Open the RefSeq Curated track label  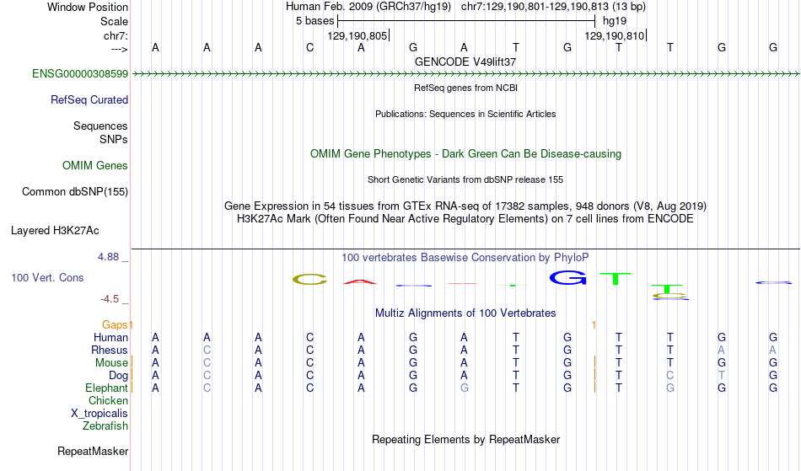coord(89,100)
